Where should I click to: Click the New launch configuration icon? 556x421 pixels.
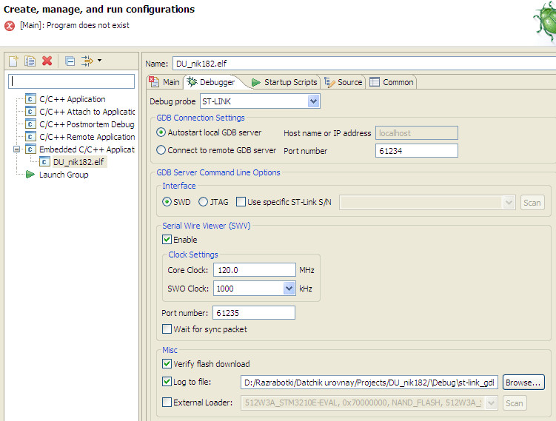pyautogui.click(x=13, y=61)
